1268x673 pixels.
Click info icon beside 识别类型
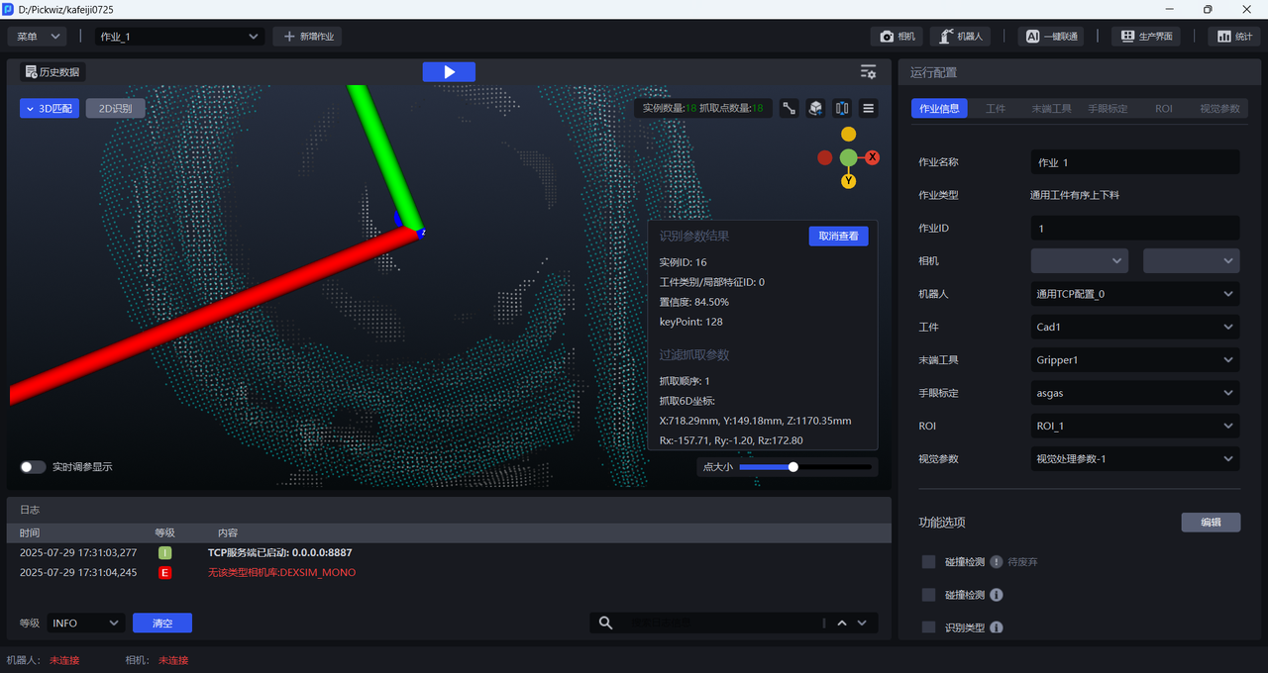click(x=997, y=627)
